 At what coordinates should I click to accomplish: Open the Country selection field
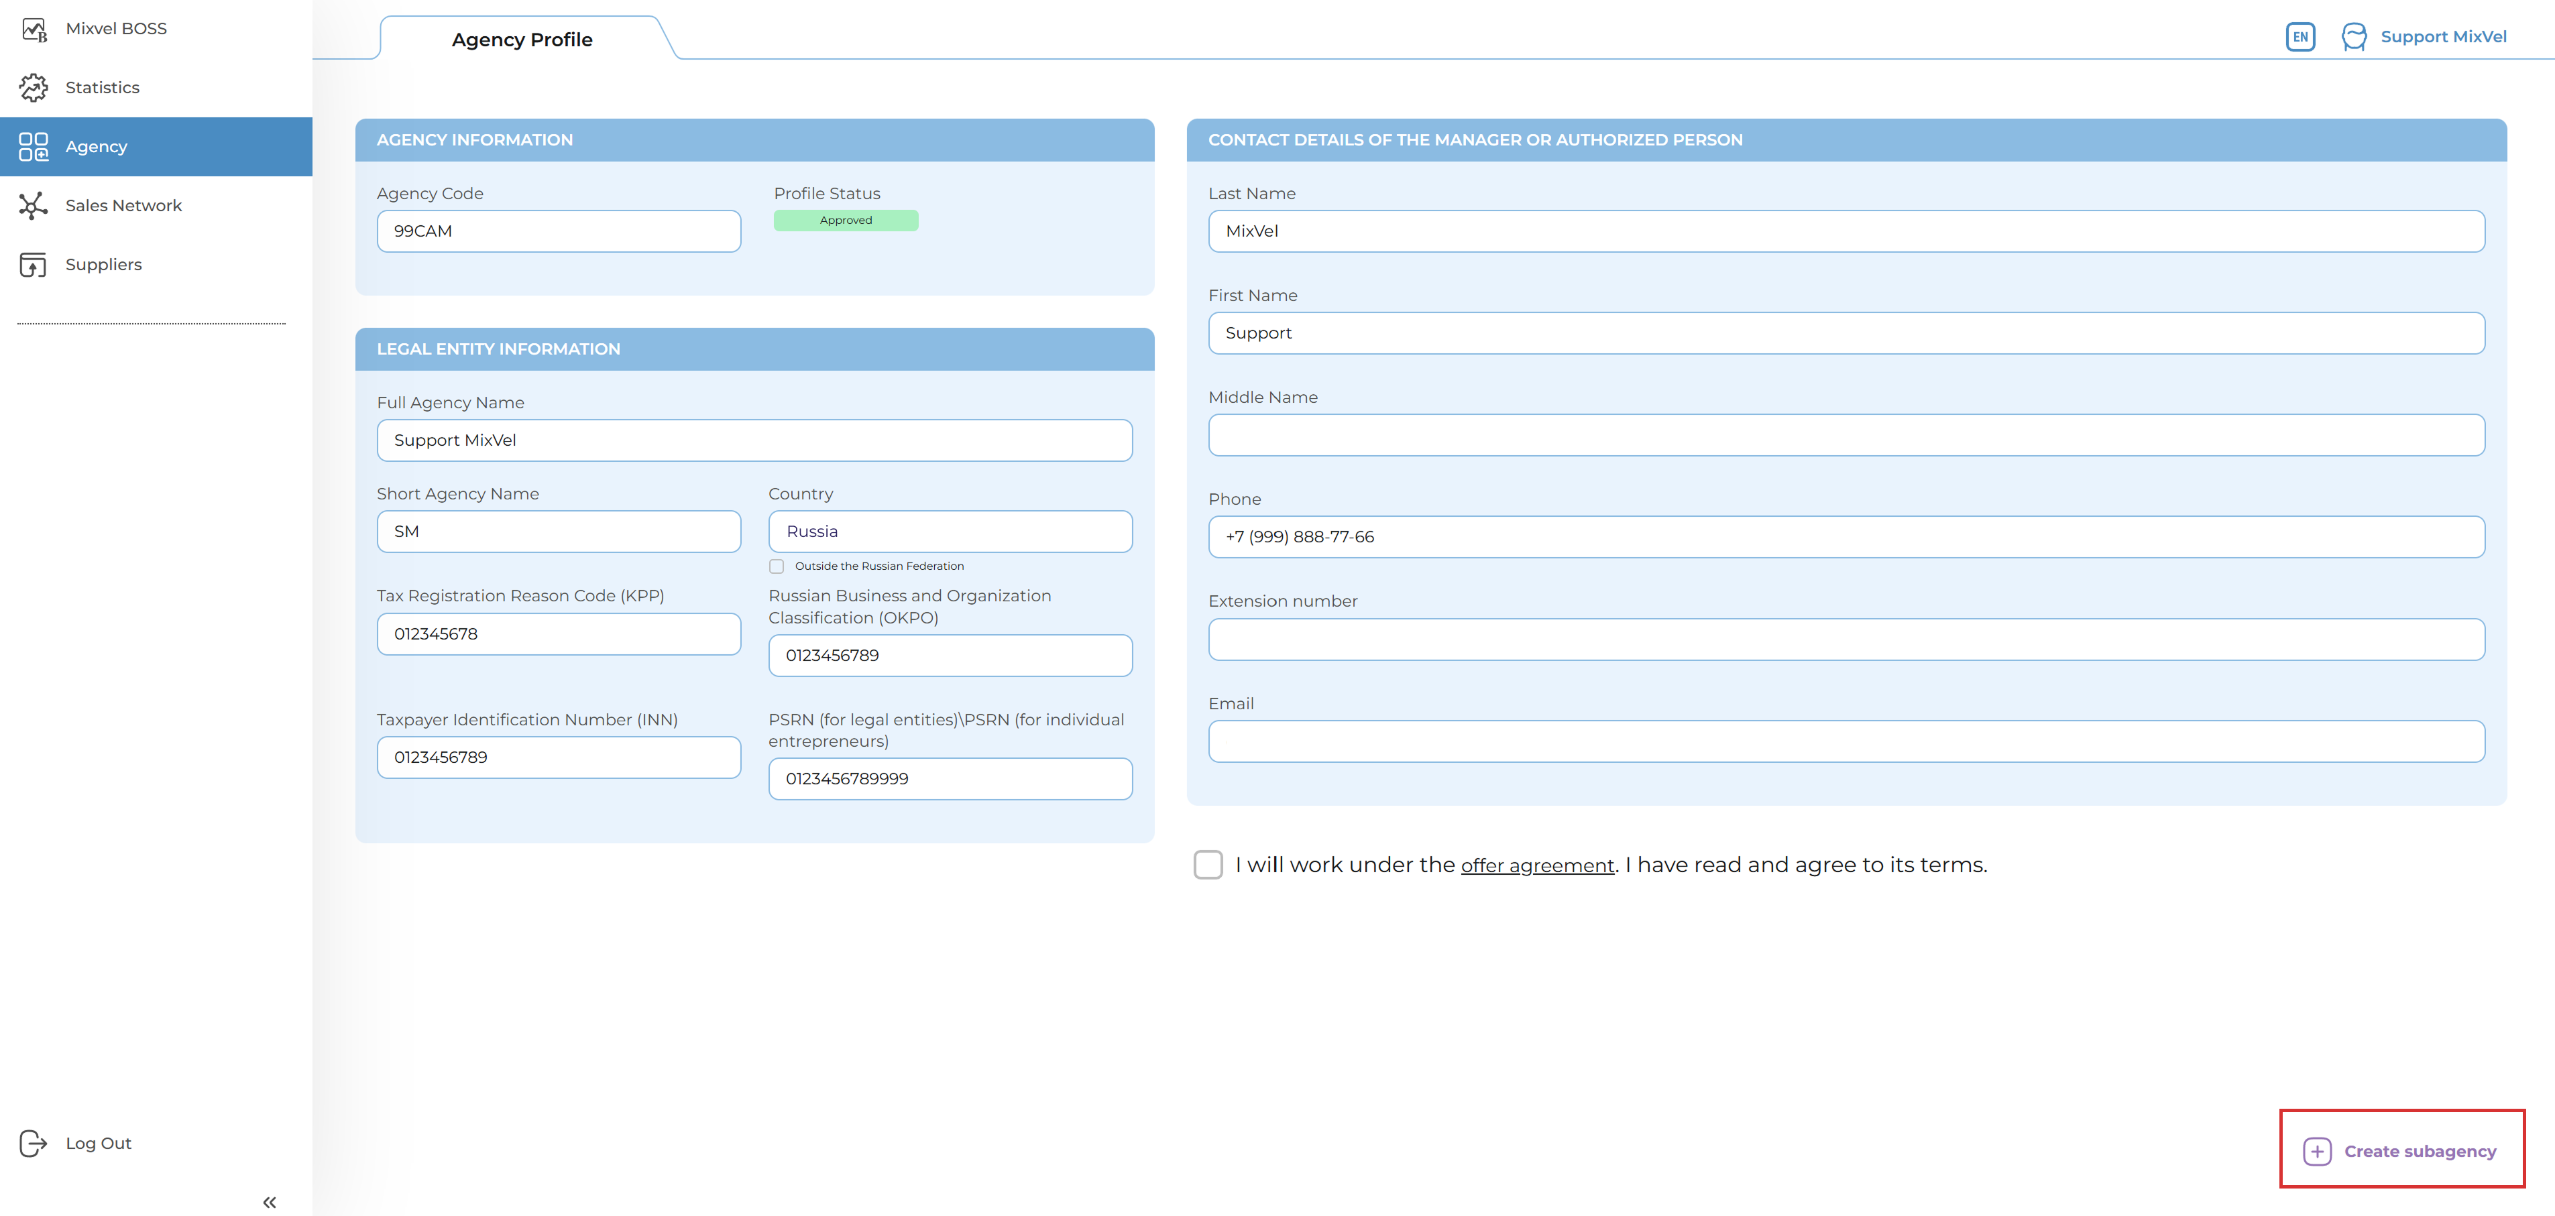coord(949,532)
